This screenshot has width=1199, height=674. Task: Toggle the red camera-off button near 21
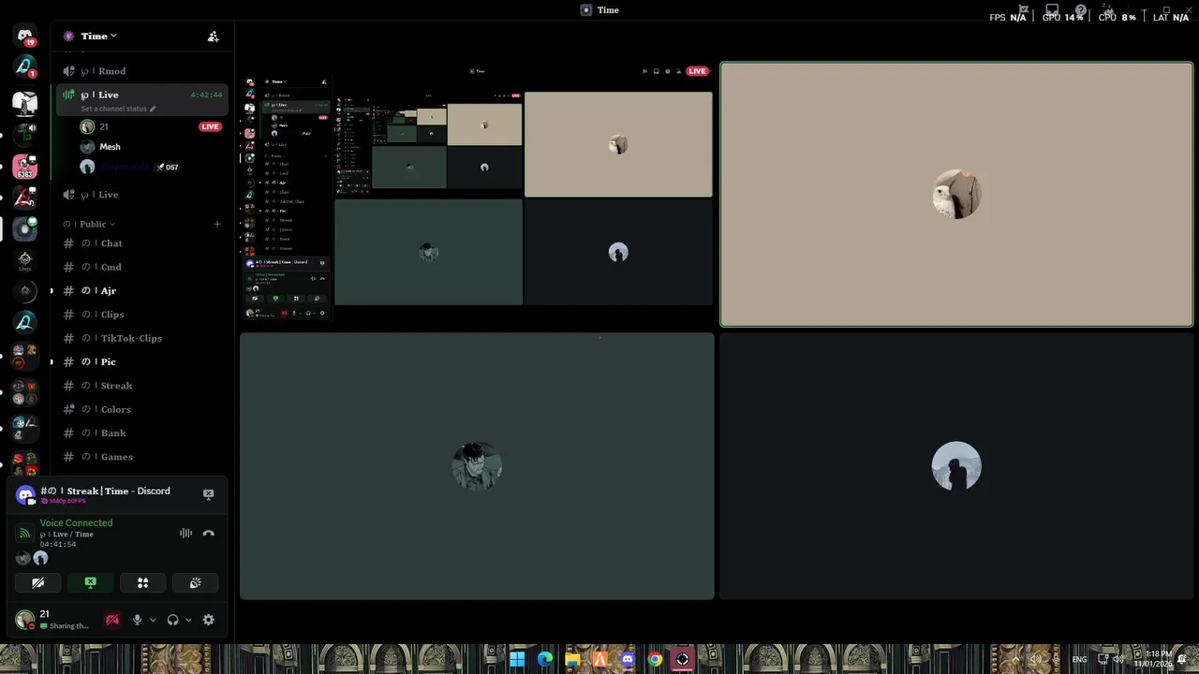[112, 620]
